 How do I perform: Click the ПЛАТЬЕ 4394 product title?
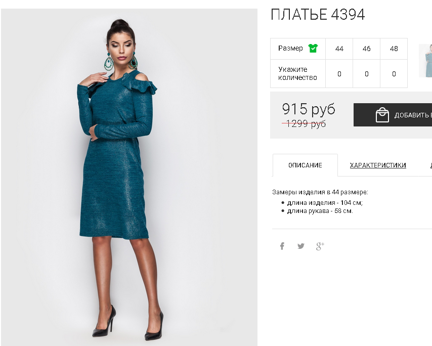point(318,14)
